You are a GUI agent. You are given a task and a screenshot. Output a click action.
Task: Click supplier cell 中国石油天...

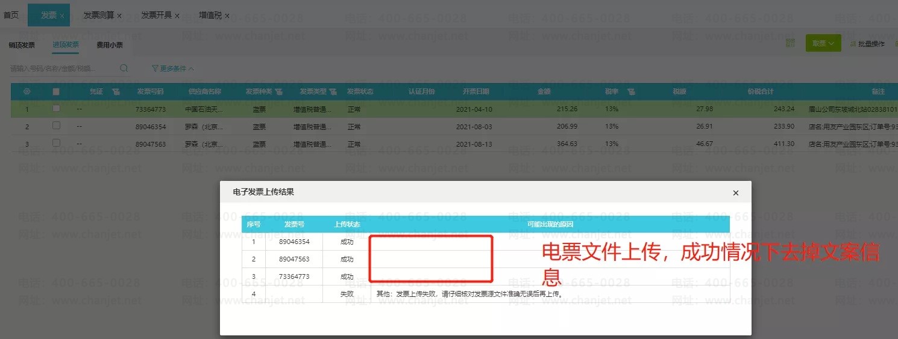click(x=204, y=109)
